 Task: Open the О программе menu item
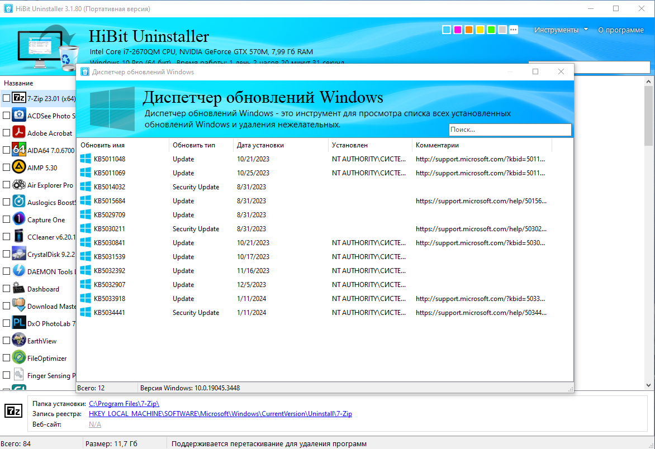(621, 30)
